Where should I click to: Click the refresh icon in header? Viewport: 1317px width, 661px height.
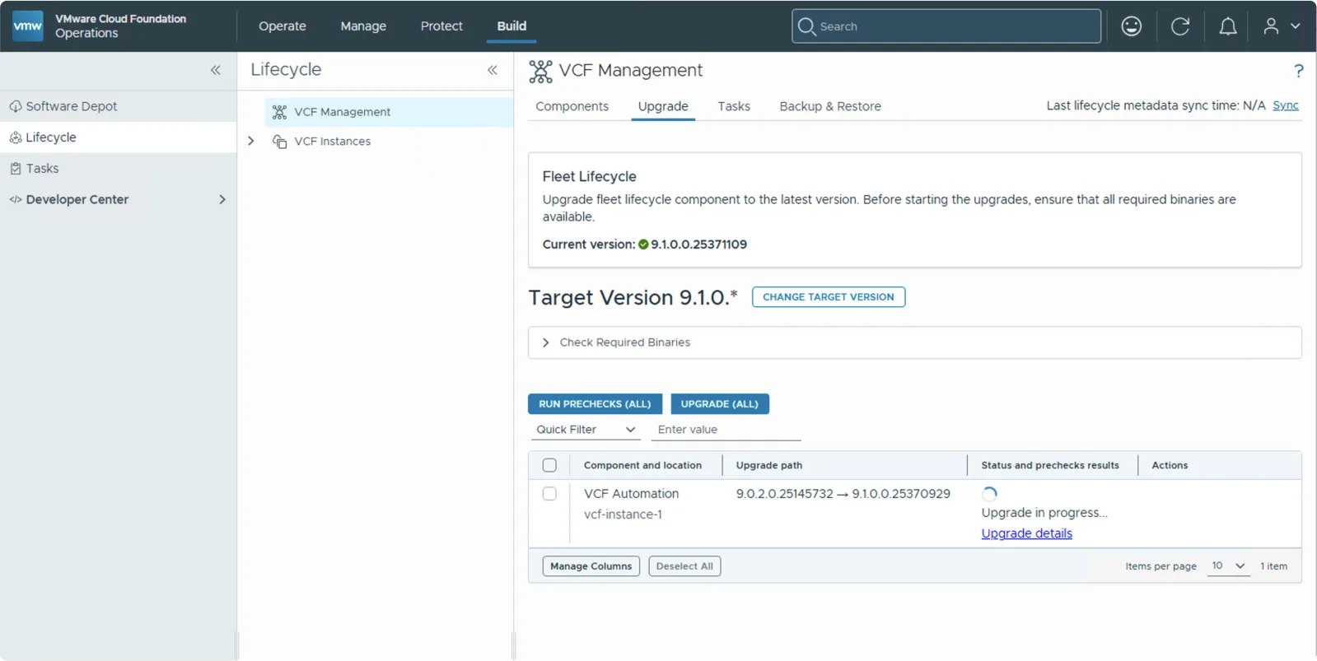tap(1180, 26)
